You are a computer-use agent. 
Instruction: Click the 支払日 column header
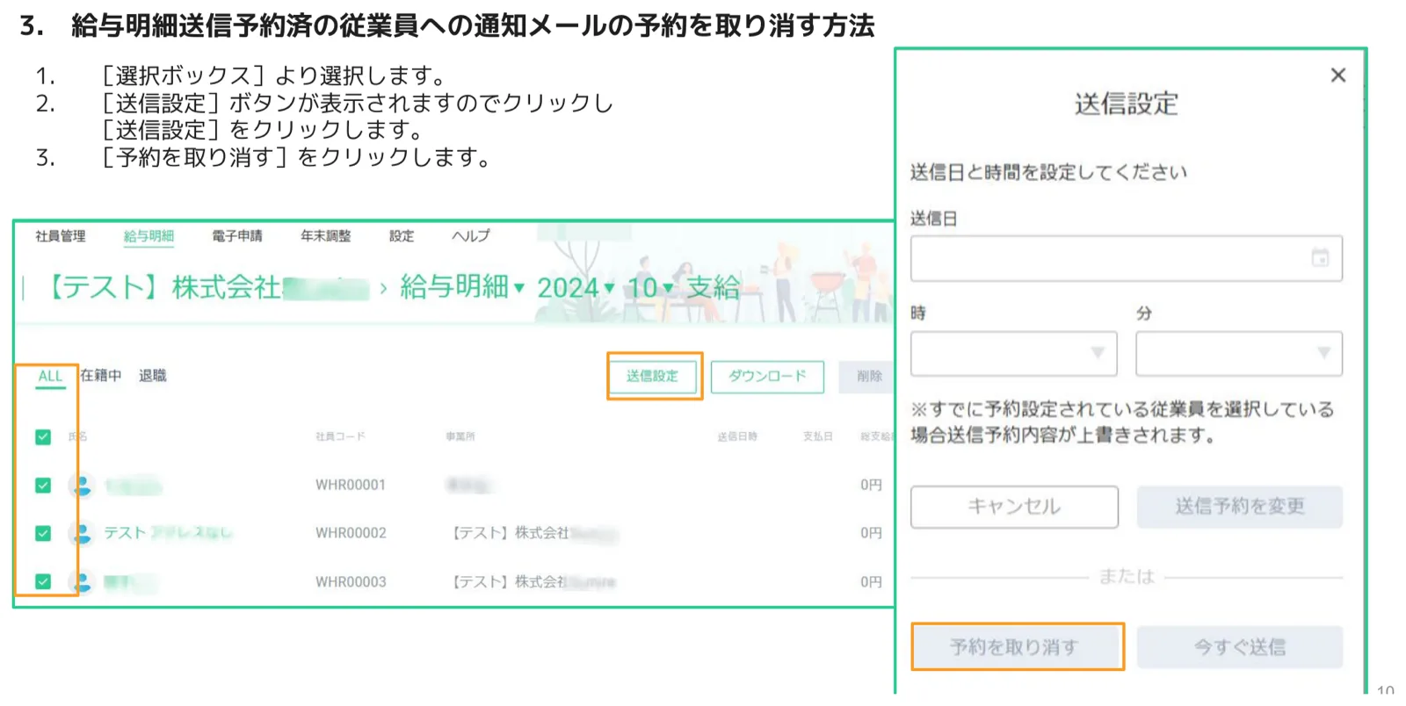pos(817,436)
